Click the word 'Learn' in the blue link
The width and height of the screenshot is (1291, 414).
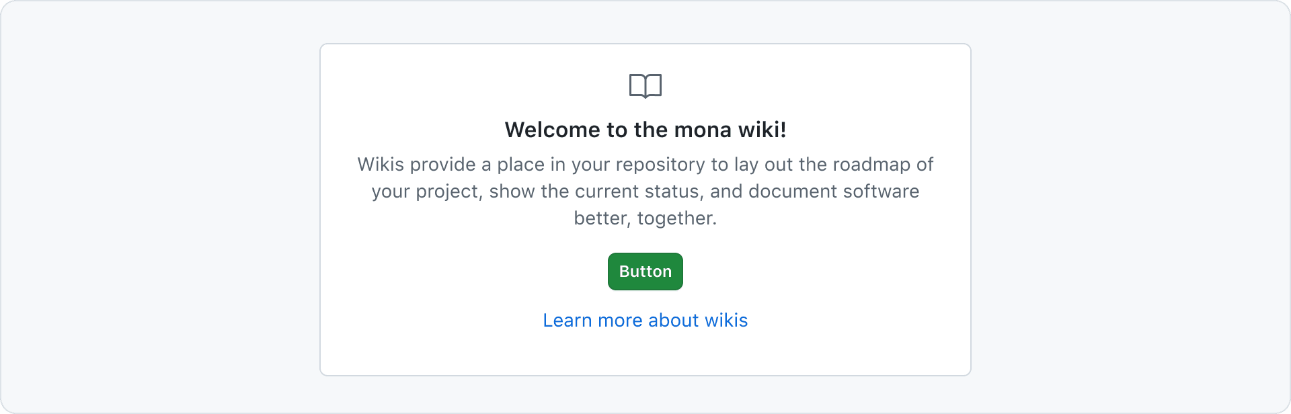point(568,321)
